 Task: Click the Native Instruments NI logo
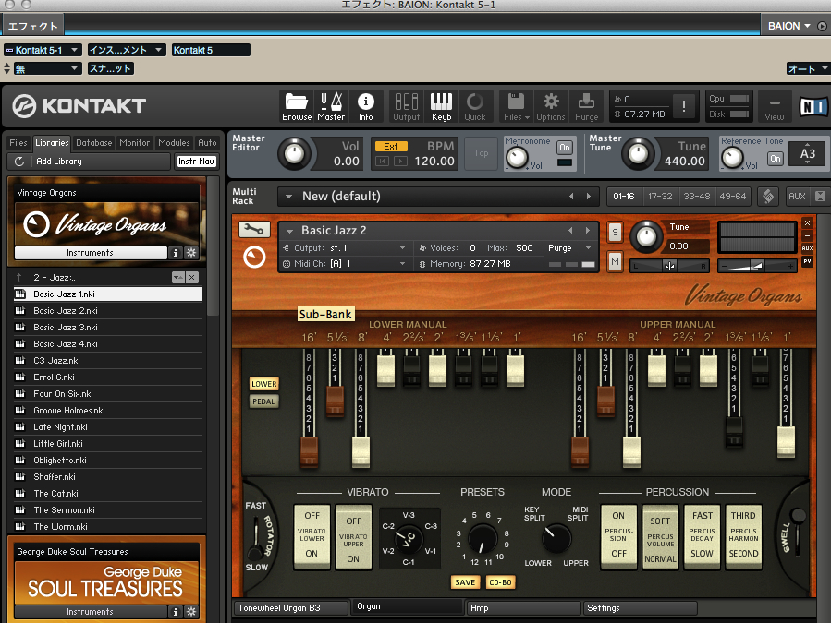[813, 107]
